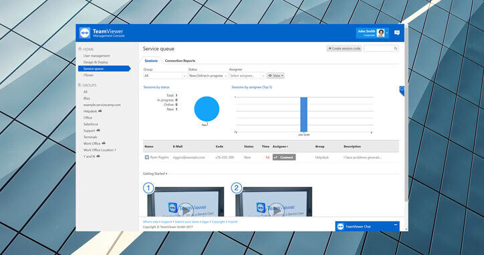Minimize the TeamViewer Chat panel
The width and height of the screenshot is (484, 255).
pyautogui.click(x=395, y=226)
